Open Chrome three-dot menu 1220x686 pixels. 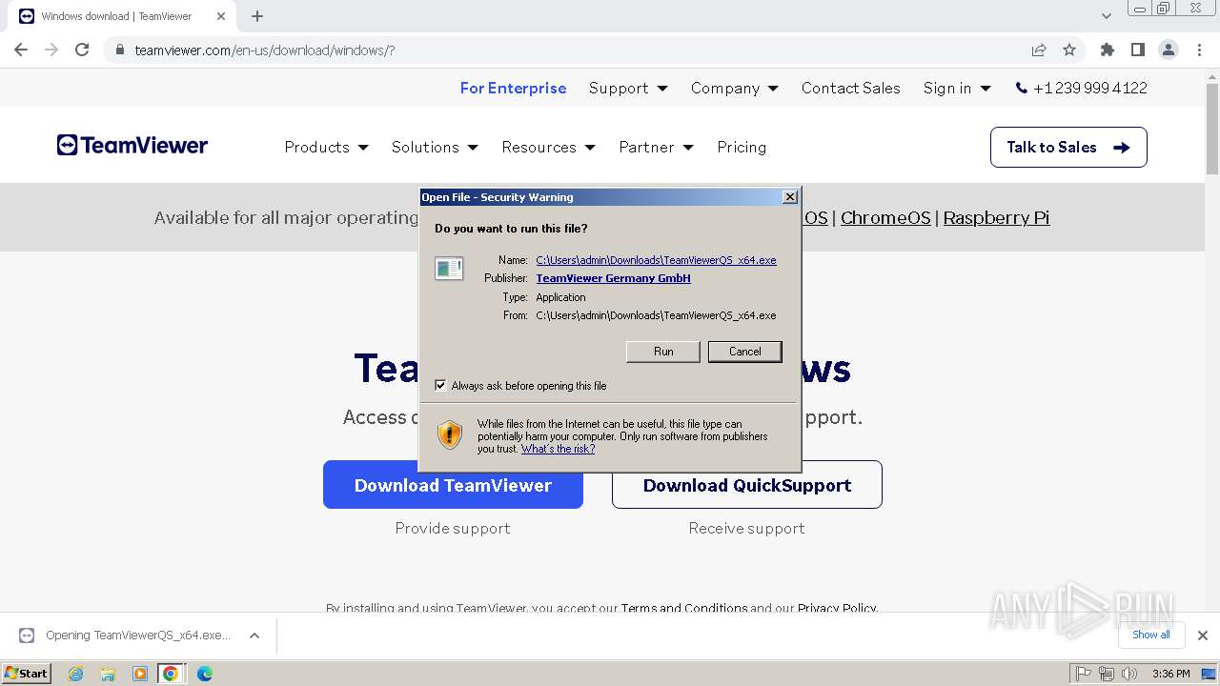(x=1200, y=50)
